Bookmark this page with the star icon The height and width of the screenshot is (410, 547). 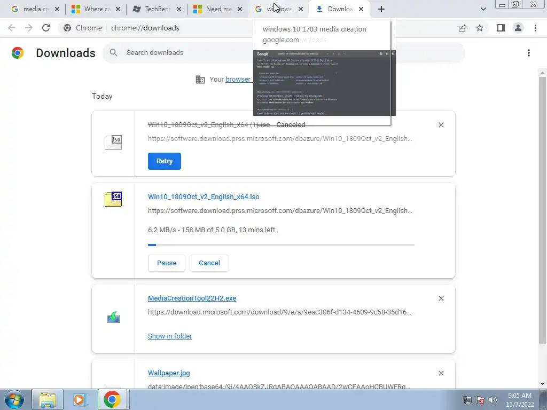click(x=480, y=28)
